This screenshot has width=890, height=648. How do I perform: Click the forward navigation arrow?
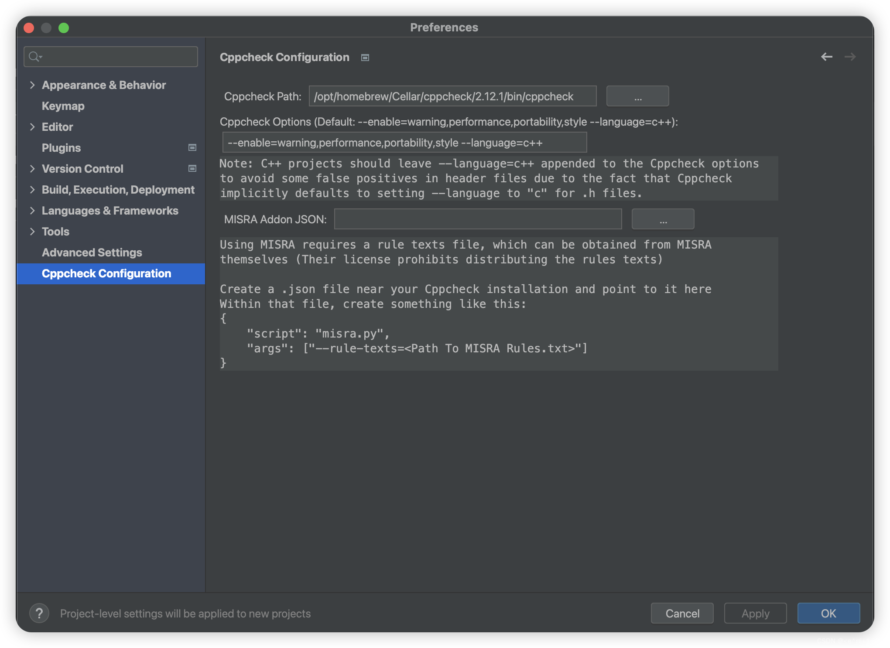click(x=850, y=57)
